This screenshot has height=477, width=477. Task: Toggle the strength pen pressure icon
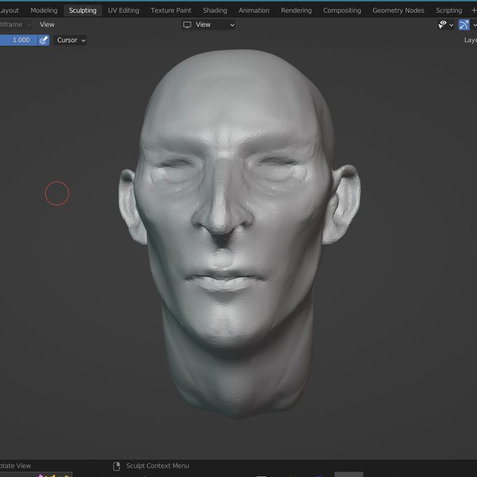tap(43, 40)
